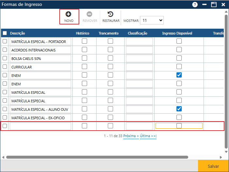Uncheck Ingresso Disponível for MATRÍCULA ESPECIAL - ALUNO OUV
The width and height of the screenshot is (229, 172).
click(179, 109)
